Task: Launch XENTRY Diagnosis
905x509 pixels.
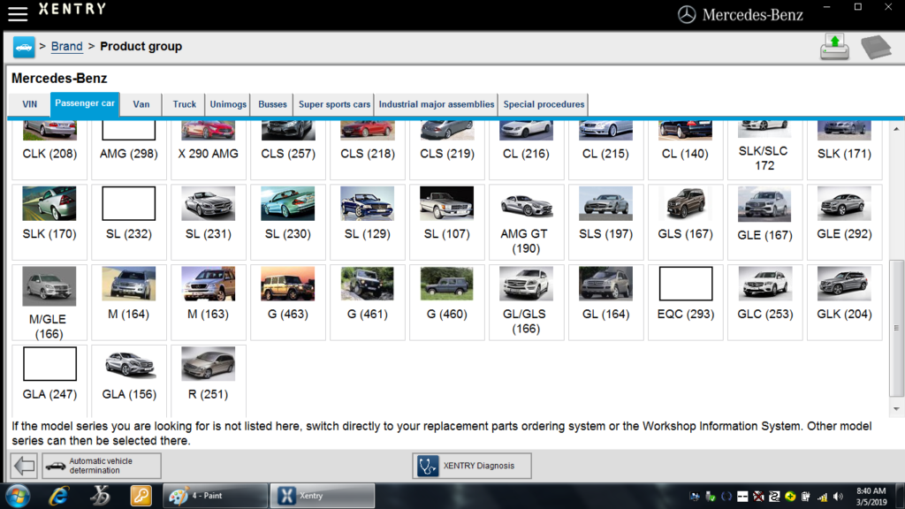Action: (472, 466)
